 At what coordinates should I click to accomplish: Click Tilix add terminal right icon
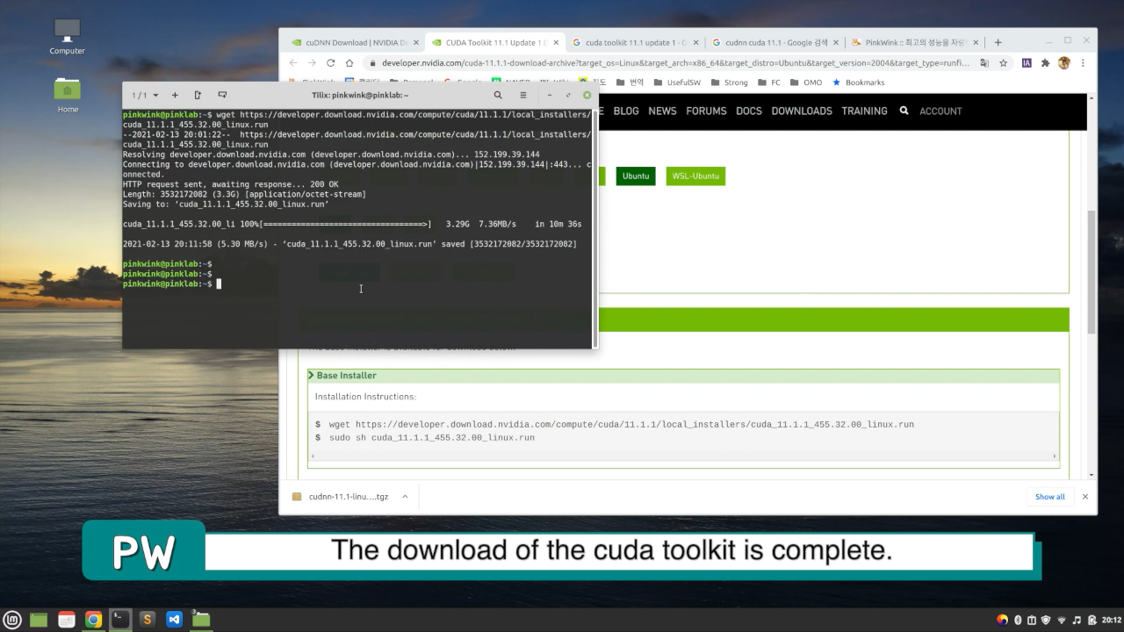click(x=198, y=95)
